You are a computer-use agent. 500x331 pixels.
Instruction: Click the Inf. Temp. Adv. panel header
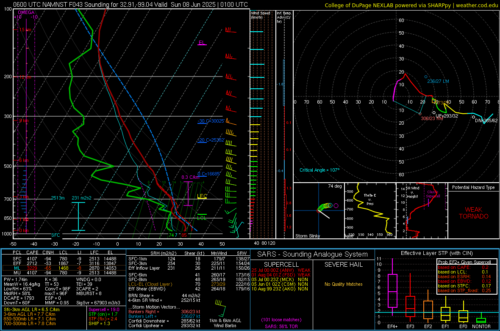[x=284, y=17]
